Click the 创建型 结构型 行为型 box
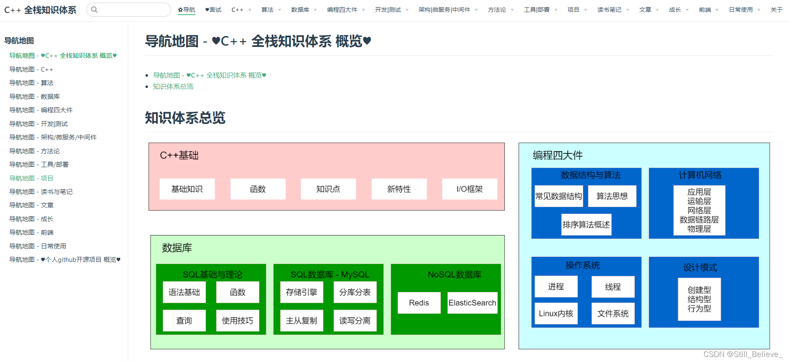 (699, 299)
